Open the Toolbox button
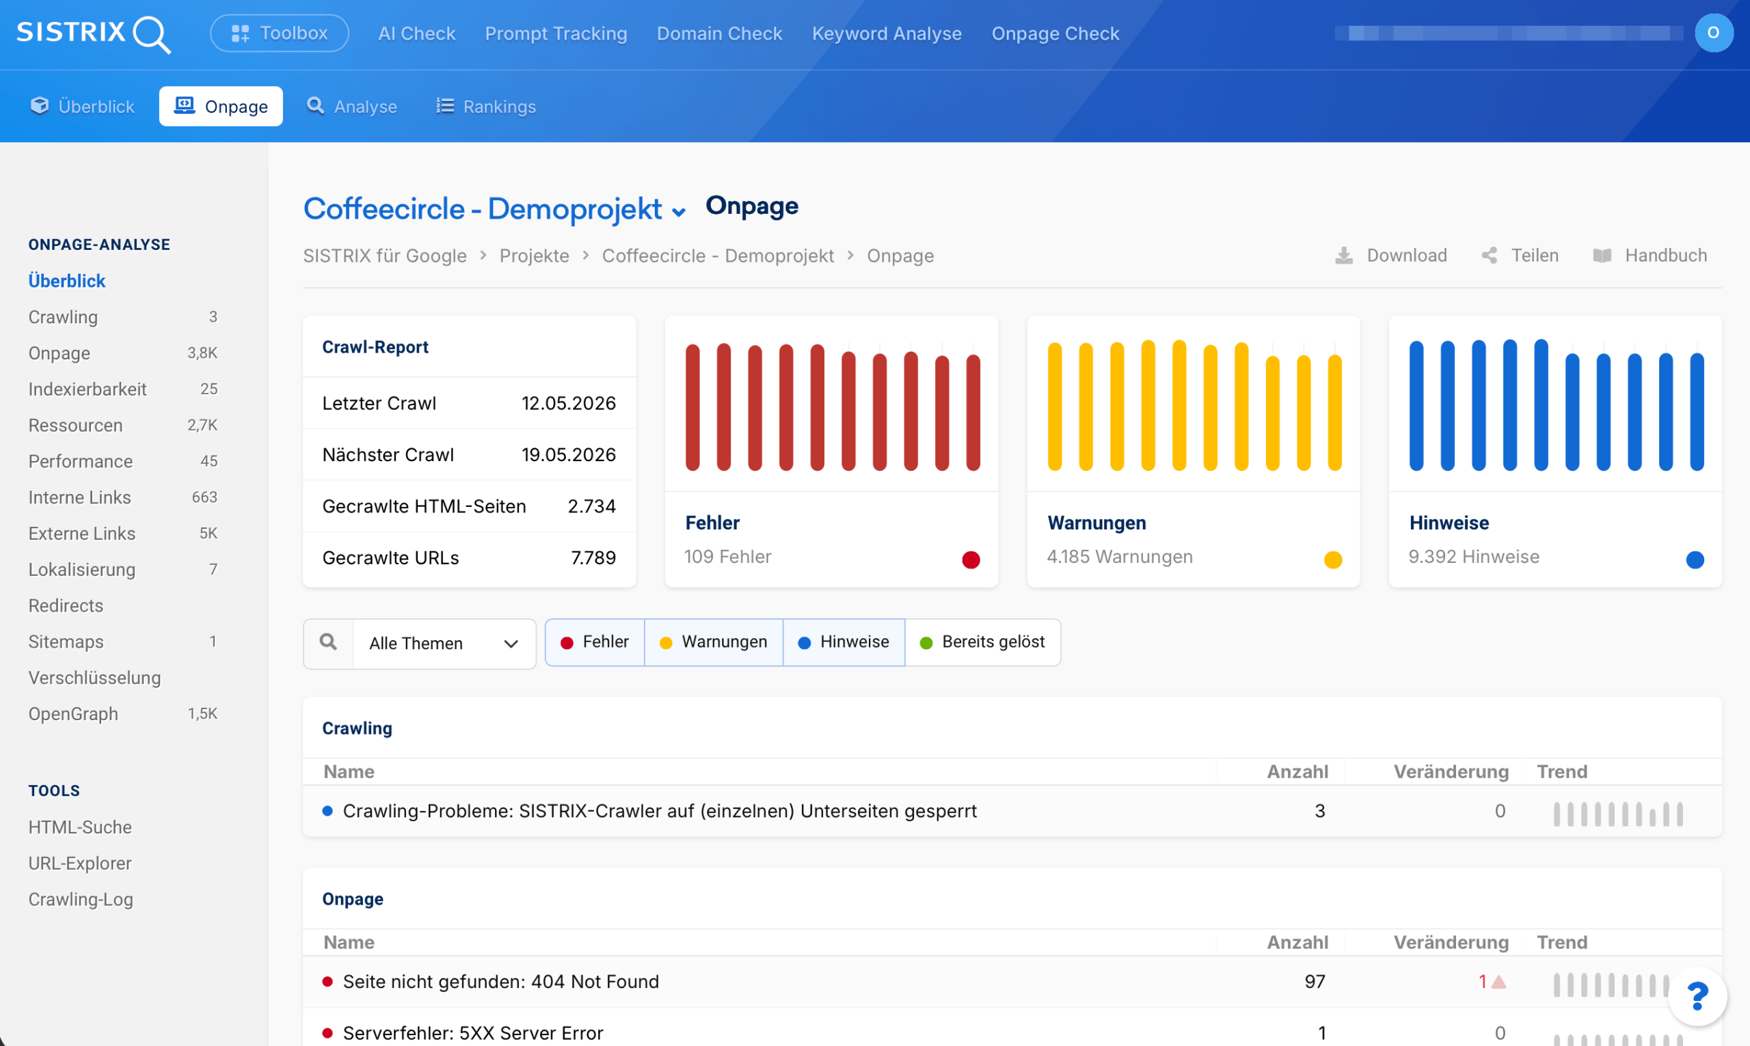The width and height of the screenshot is (1750, 1046). (x=279, y=33)
